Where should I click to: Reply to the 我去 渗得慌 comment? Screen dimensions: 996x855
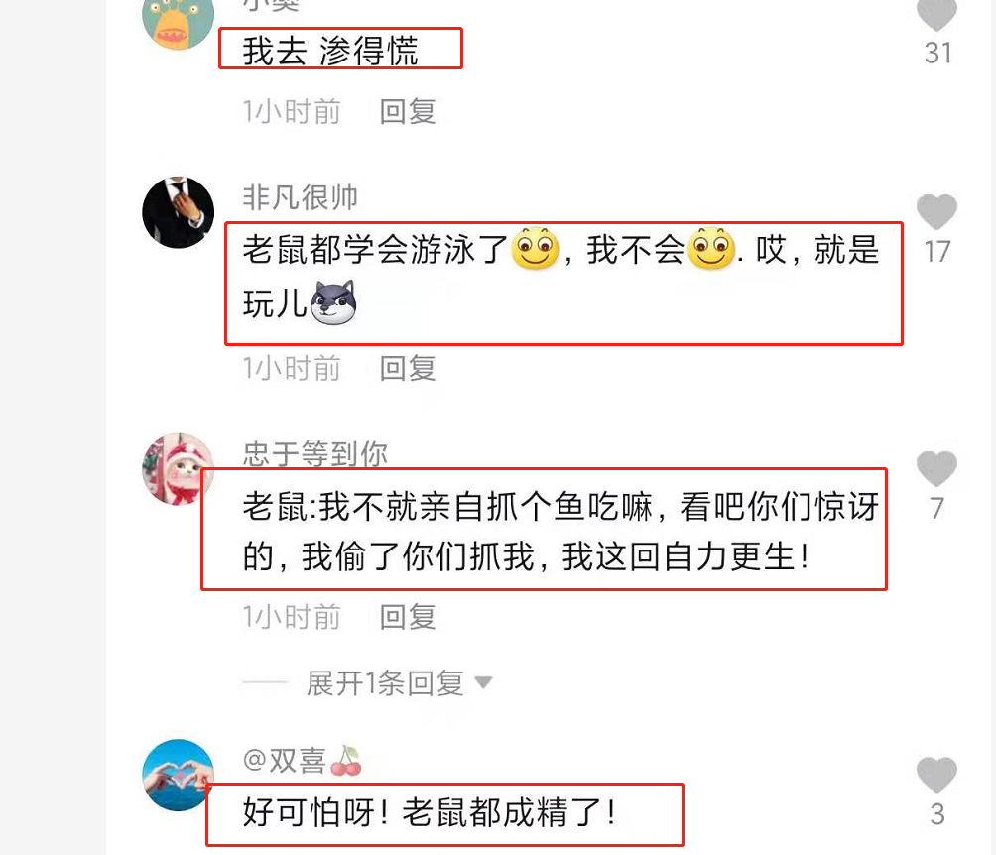(407, 112)
